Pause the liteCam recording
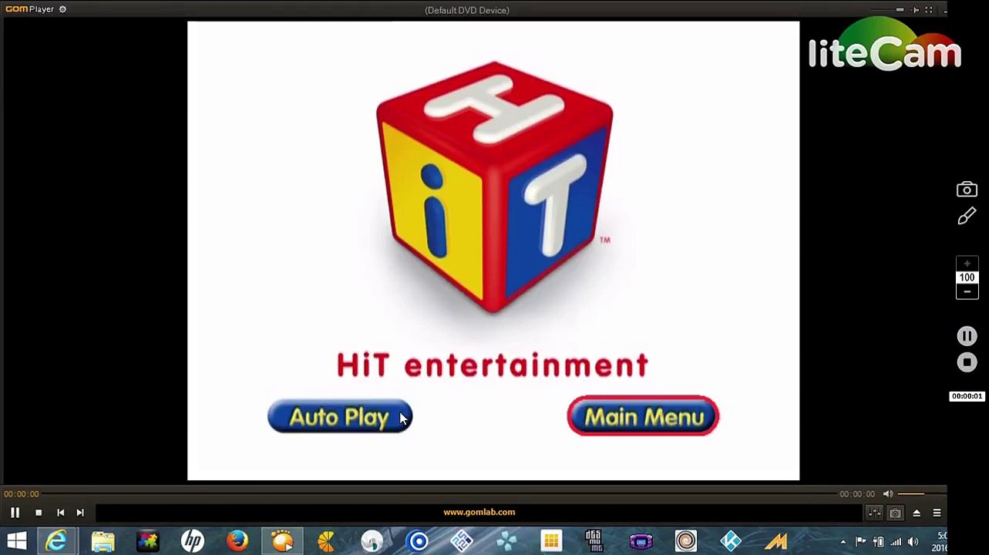The height and width of the screenshot is (555, 989). 967,336
